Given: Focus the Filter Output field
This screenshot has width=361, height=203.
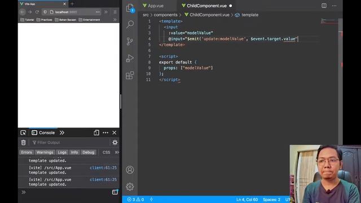Looking at the screenshot, I should click(x=70, y=143).
